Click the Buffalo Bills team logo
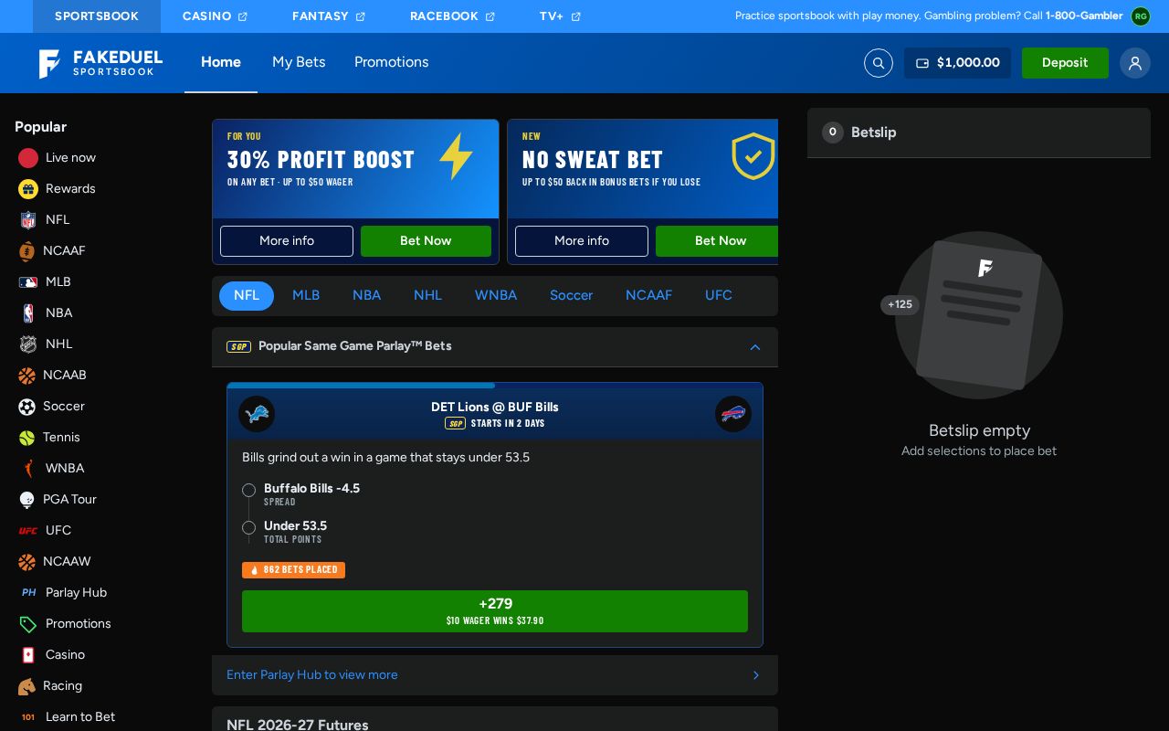This screenshot has width=1169, height=731. 733,414
